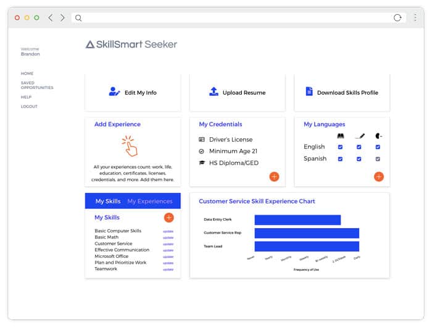The image size is (432, 327).
Task: Click the HS Diploma/GED credential text
Action: click(x=234, y=163)
